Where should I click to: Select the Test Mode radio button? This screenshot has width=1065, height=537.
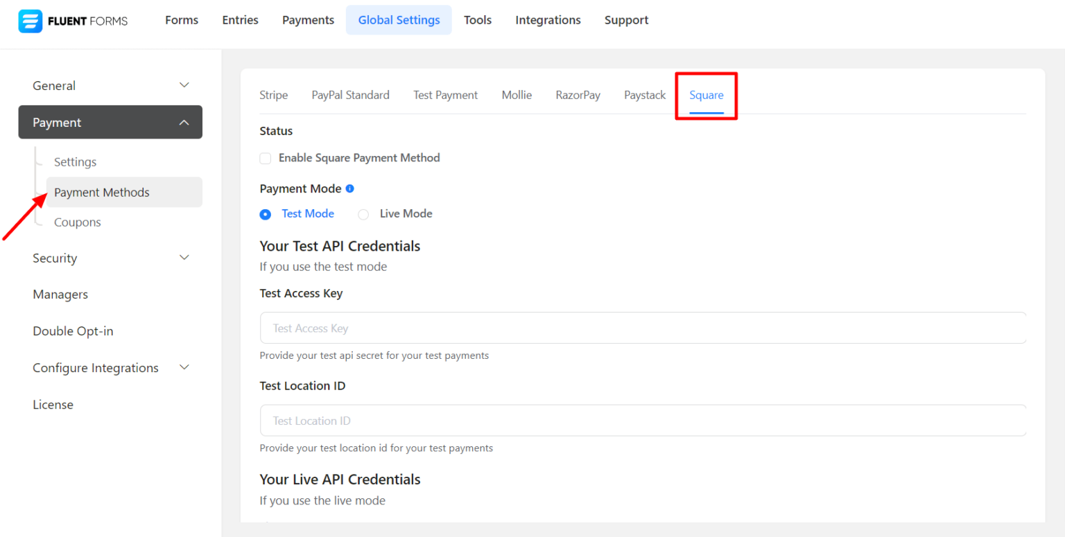(x=265, y=214)
